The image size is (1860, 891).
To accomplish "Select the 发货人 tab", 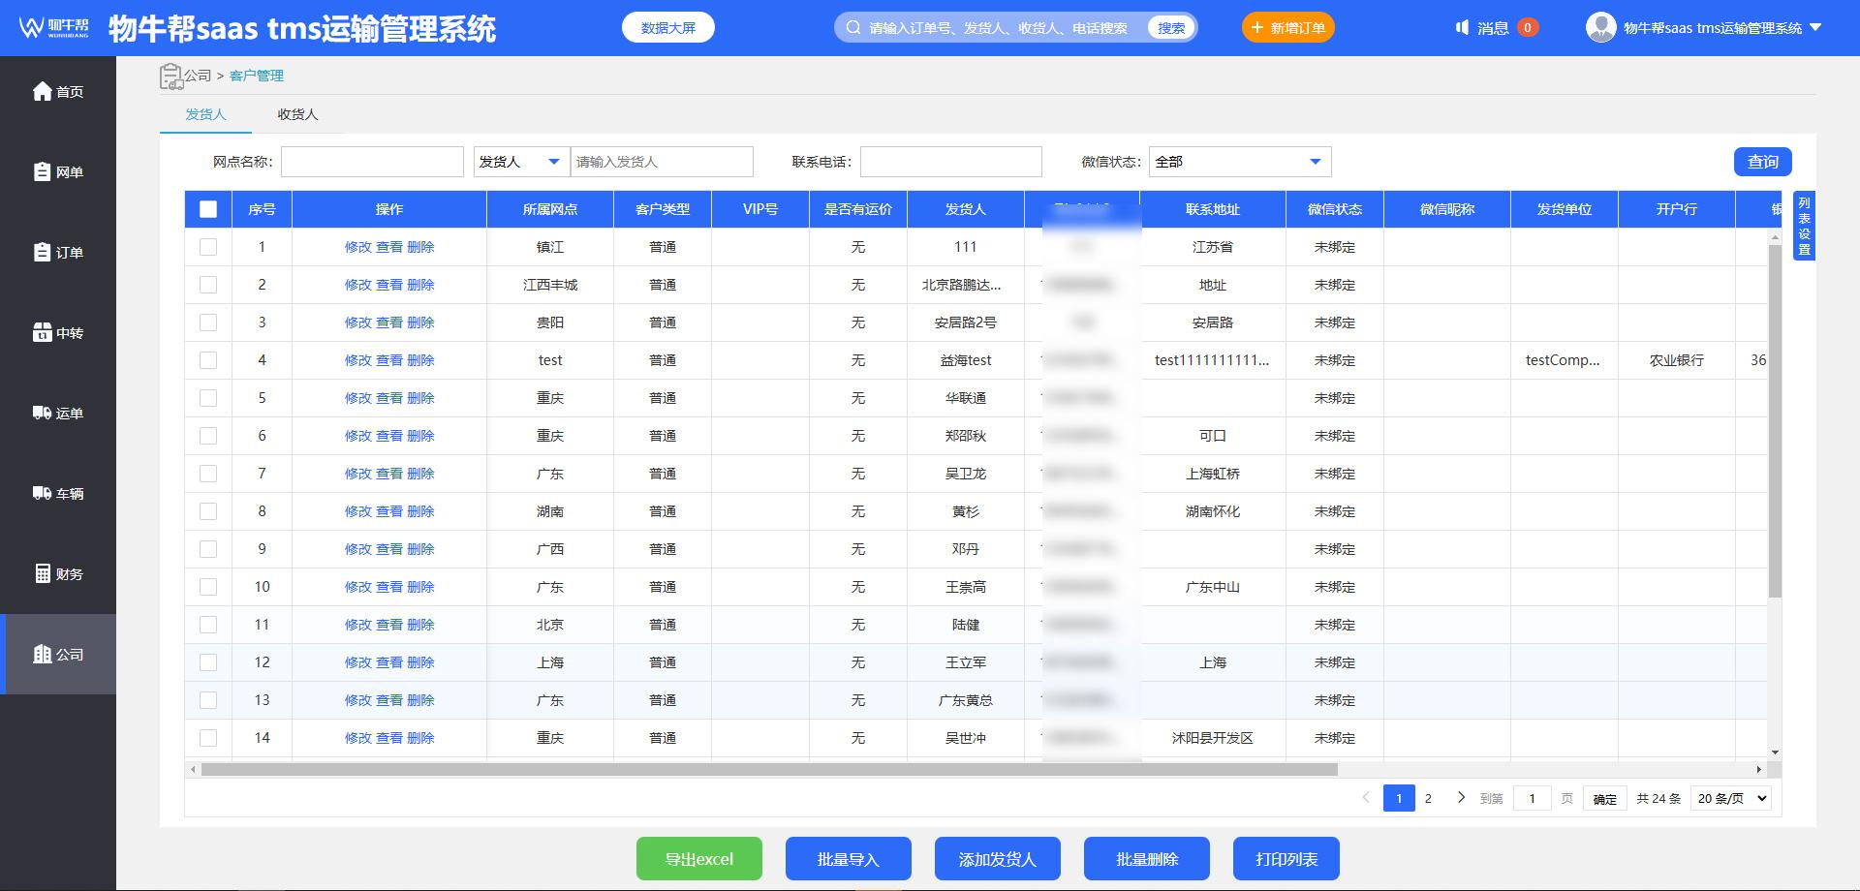I will (205, 114).
